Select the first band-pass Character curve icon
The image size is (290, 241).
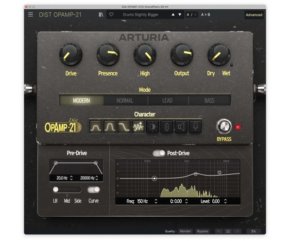(x=95, y=127)
